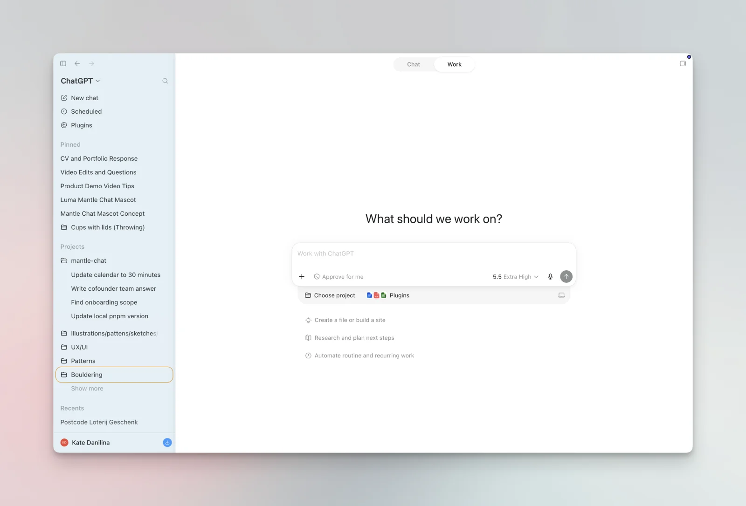Viewport: 746px width, 506px height.
Task: Click the plus attach icon in composer
Action: click(302, 277)
